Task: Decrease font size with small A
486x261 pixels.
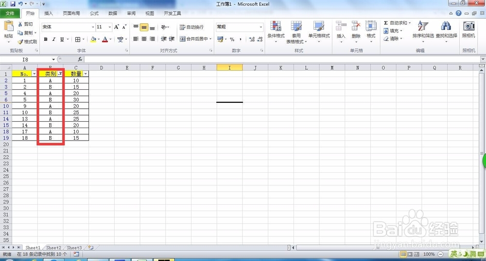Action: pos(124,27)
